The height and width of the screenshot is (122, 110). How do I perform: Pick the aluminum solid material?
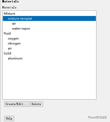click(x=15, y=58)
